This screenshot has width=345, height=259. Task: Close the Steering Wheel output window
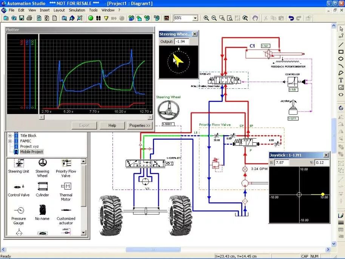tap(195, 34)
